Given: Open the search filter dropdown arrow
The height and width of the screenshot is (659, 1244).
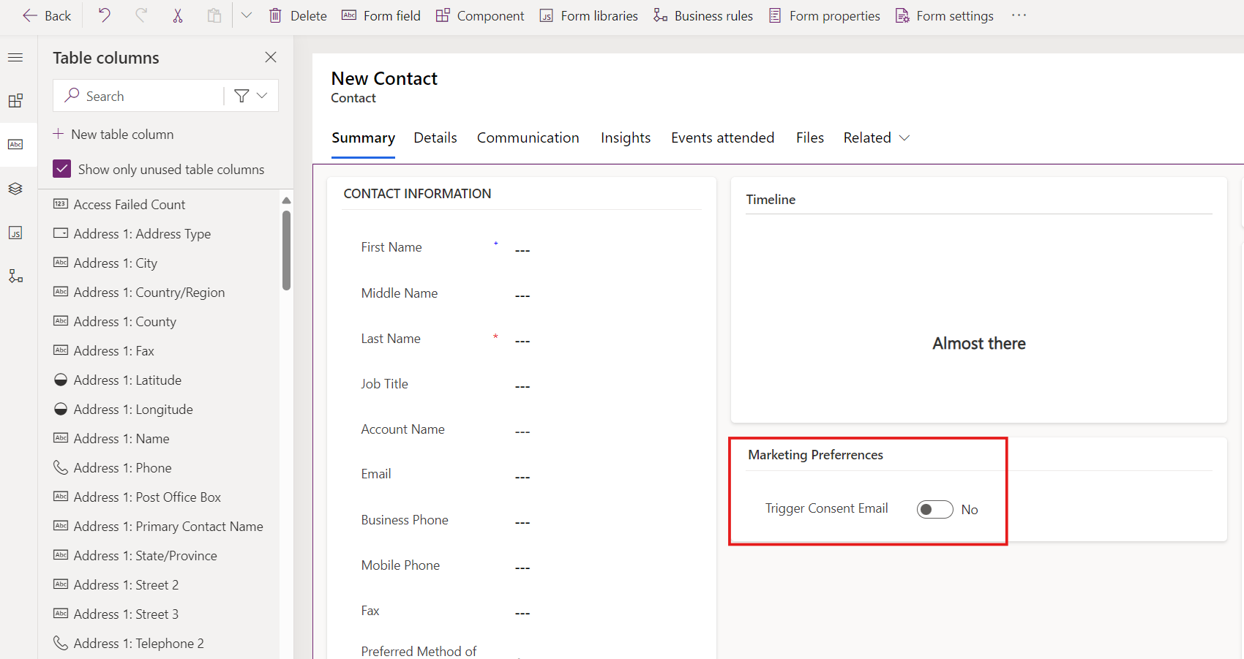Looking at the screenshot, I should 261,95.
